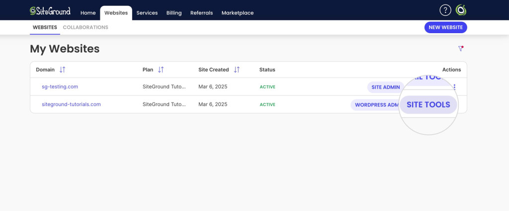Click the SiteGround logo

pyautogui.click(x=50, y=11)
